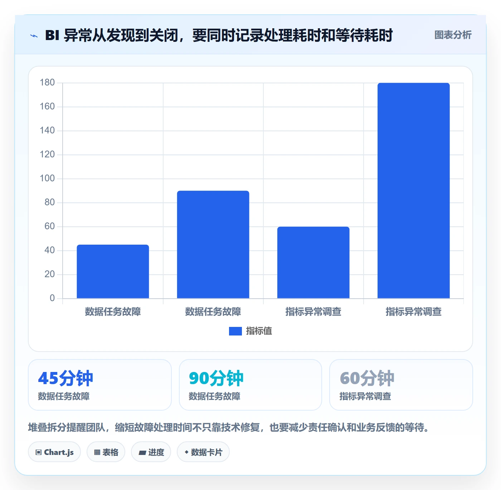Click the 40 y-axis tick label

(50, 250)
